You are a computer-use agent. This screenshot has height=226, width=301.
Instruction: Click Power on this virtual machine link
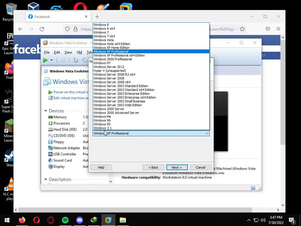point(71,92)
